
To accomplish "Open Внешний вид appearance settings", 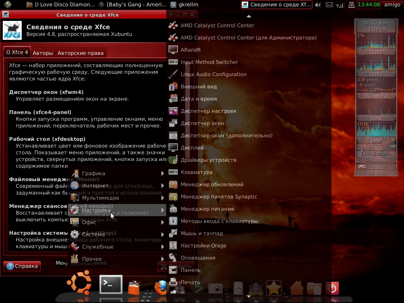I will [249, 86].
